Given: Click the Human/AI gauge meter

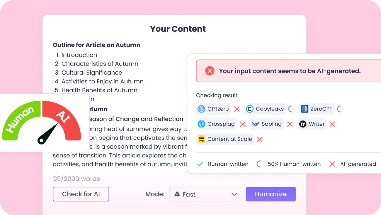Looking at the screenshot, I should pos(42,122).
